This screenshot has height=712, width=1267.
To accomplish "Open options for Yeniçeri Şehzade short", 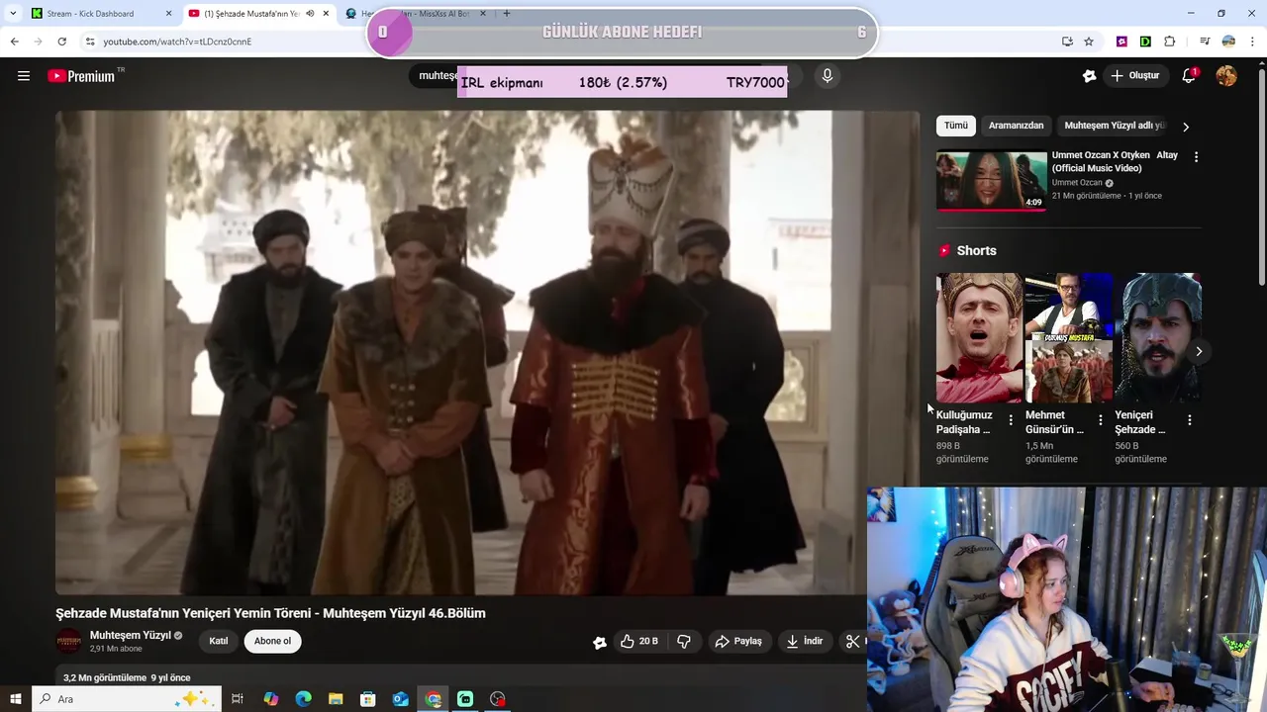I will coord(1189,420).
